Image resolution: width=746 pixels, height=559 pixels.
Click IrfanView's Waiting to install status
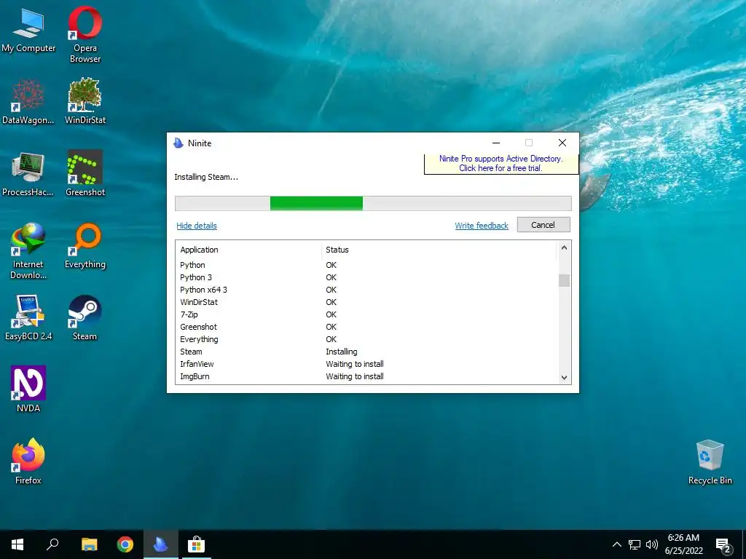point(355,364)
